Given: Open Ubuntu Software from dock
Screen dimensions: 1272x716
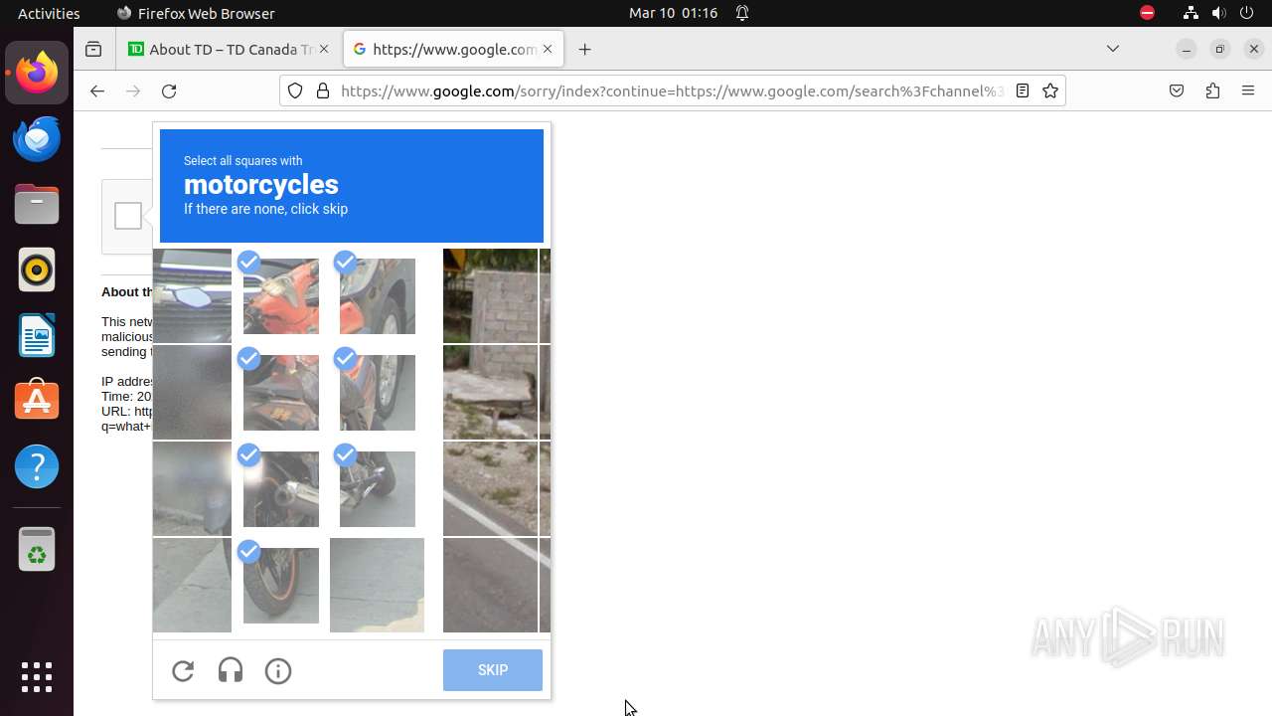Looking at the screenshot, I should 37,401.
